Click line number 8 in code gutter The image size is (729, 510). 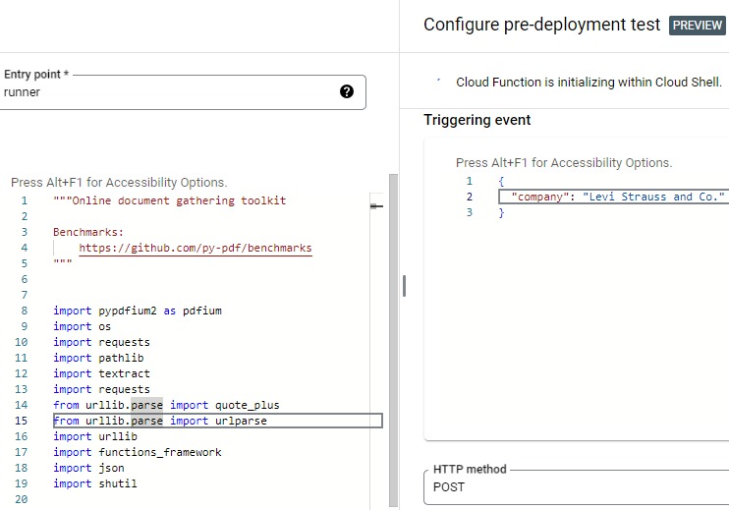pos(25,311)
